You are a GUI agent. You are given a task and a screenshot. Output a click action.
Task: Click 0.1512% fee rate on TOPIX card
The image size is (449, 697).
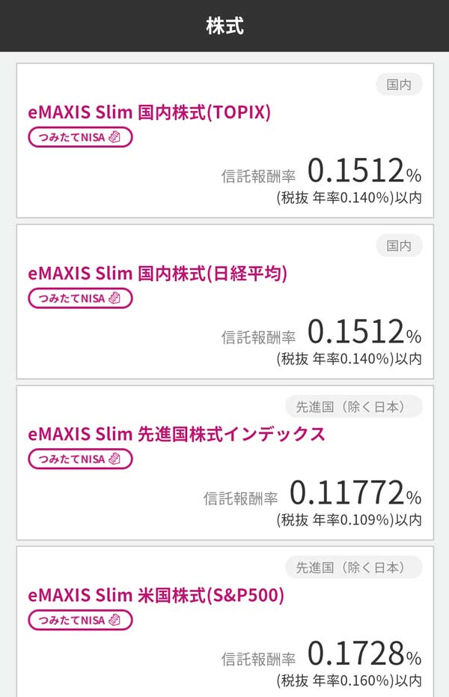coord(364,172)
